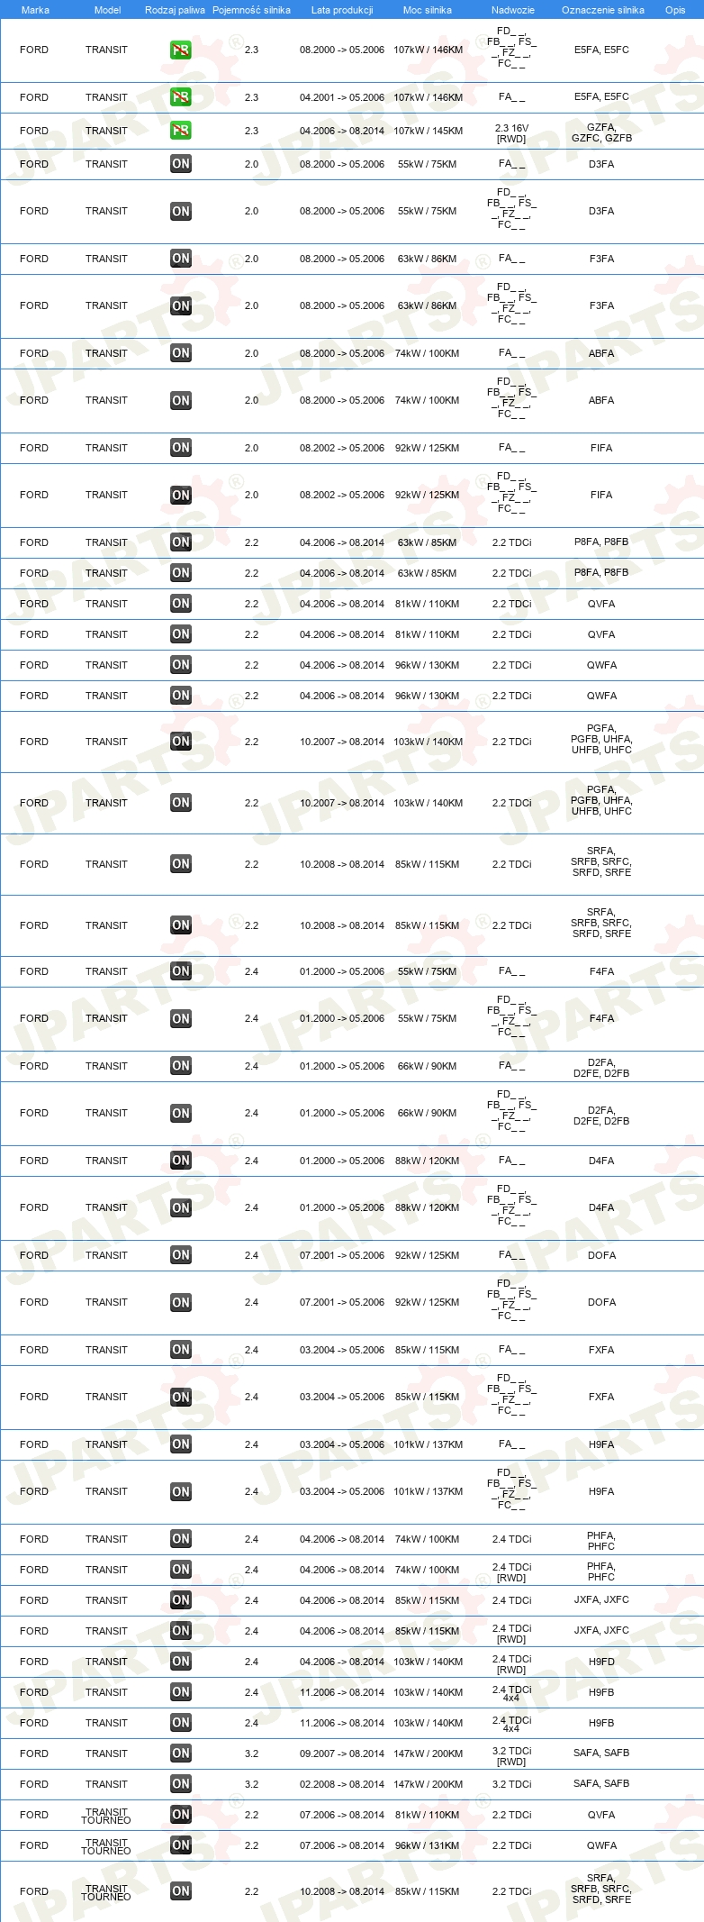Image resolution: width=704 pixels, height=1922 pixels.
Task: Select engine code text GZFA, GZFC, GZFB
Action: [601, 132]
